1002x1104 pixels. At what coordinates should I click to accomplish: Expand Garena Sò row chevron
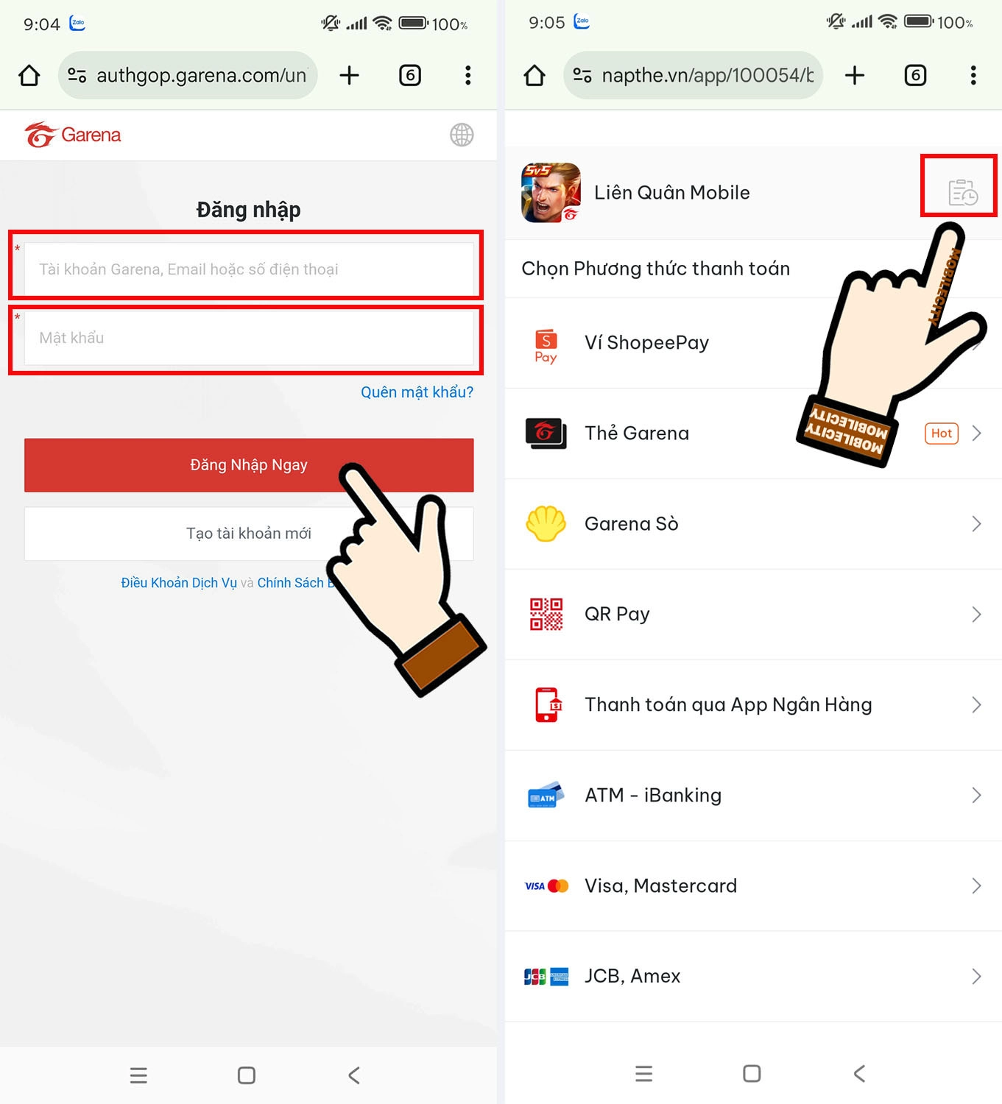point(977,524)
